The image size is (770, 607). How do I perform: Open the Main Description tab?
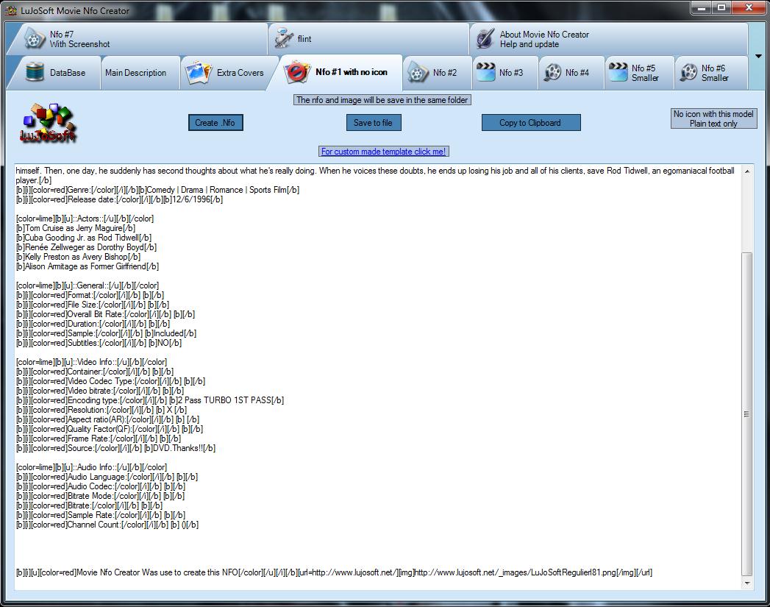[x=136, y=73]
